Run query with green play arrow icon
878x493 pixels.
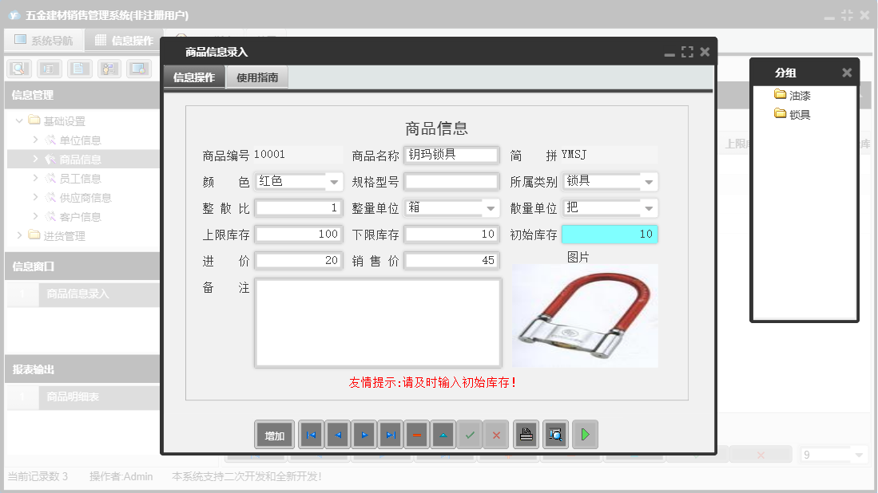pos(586,435)
